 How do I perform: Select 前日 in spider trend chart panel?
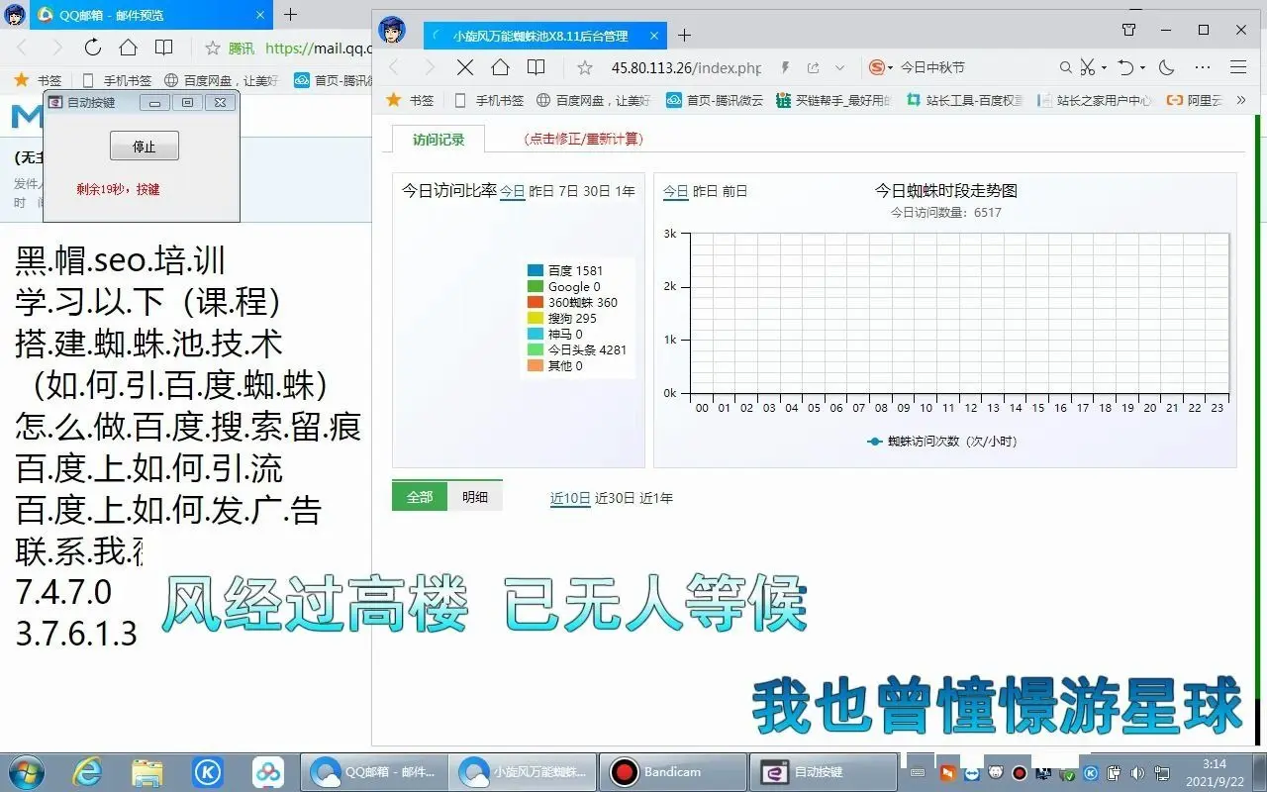point(734,191)
